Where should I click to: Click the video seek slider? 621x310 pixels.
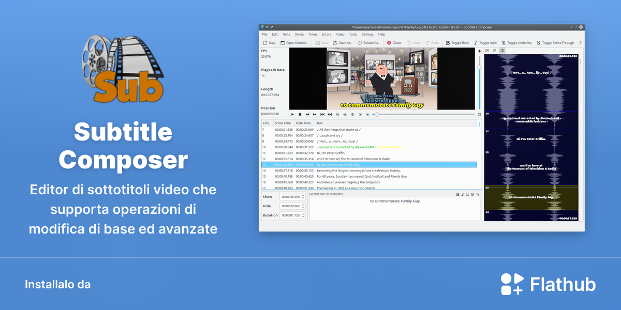(x=423, y=114)
